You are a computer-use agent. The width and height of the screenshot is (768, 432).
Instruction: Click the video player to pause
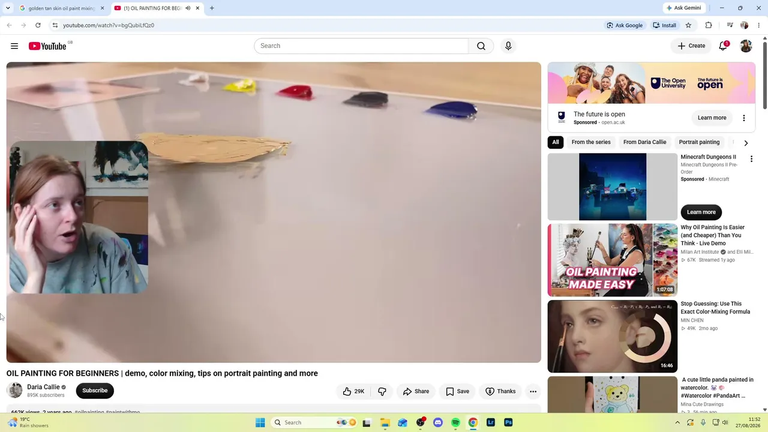[274, 212]
